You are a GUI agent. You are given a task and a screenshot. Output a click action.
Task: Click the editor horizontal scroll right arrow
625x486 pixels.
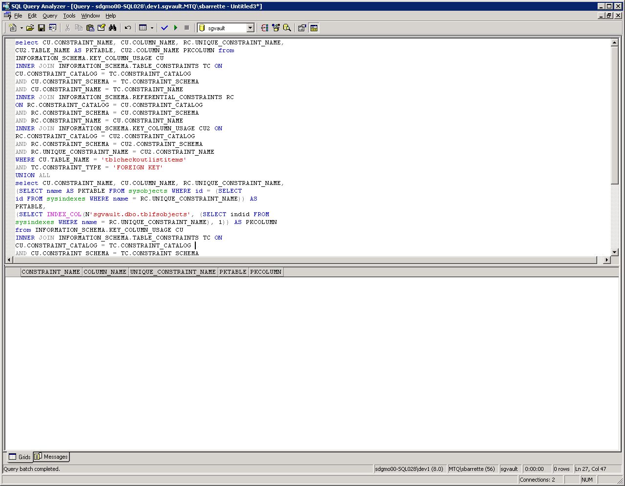click(x=607, y=260)
